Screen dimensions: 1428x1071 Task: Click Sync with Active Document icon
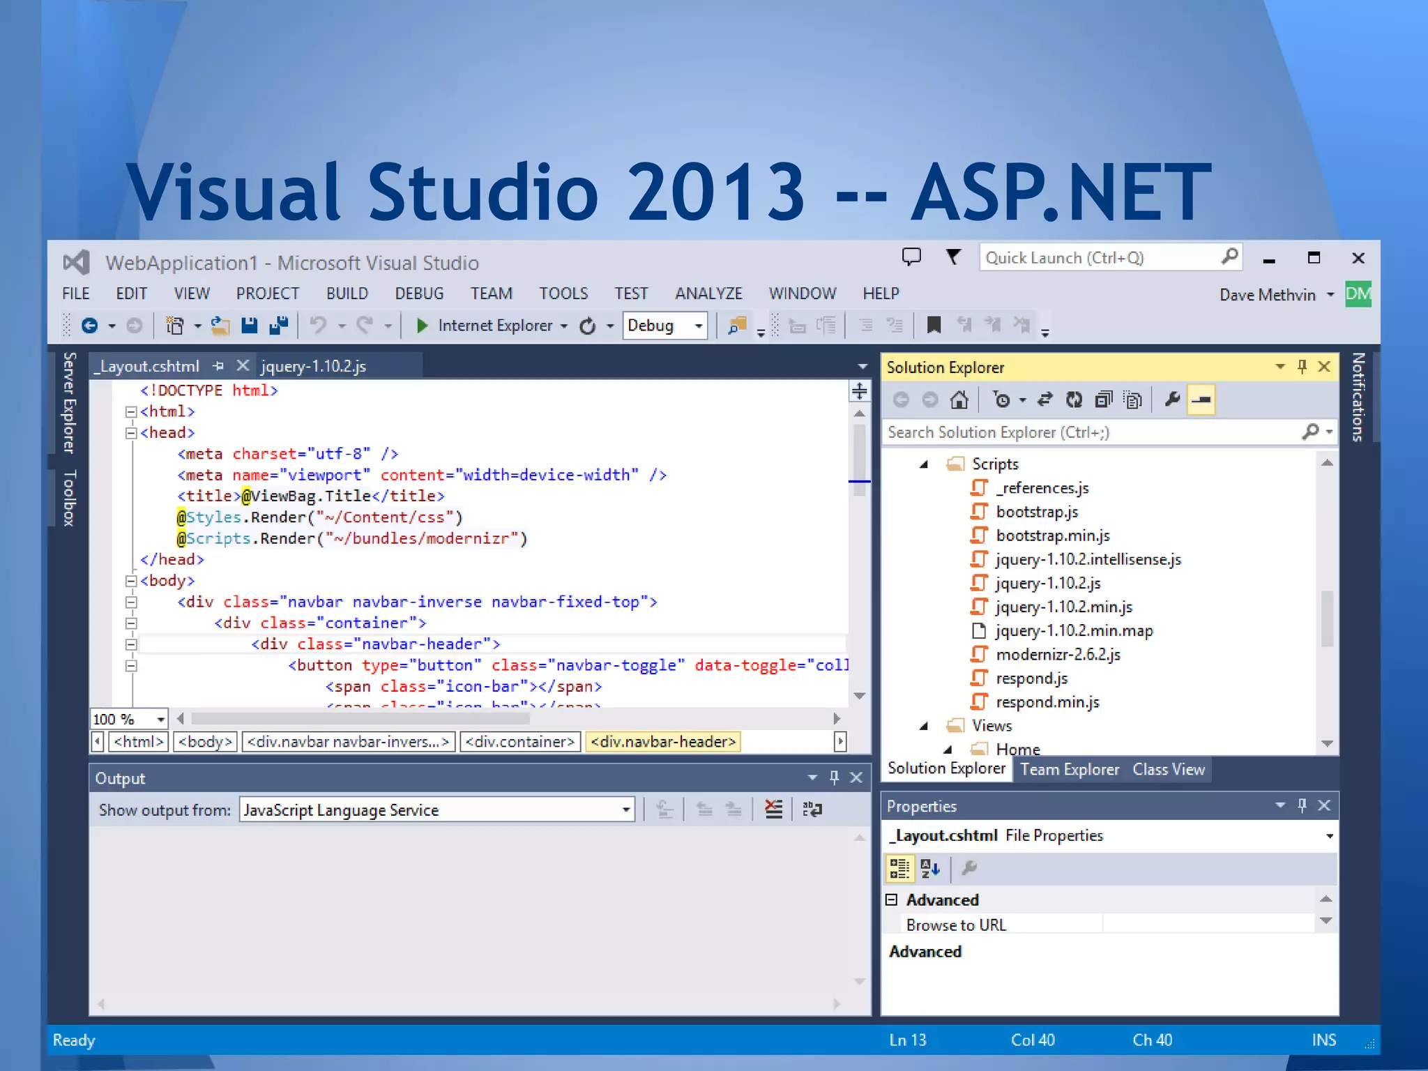click(1044, 400)
